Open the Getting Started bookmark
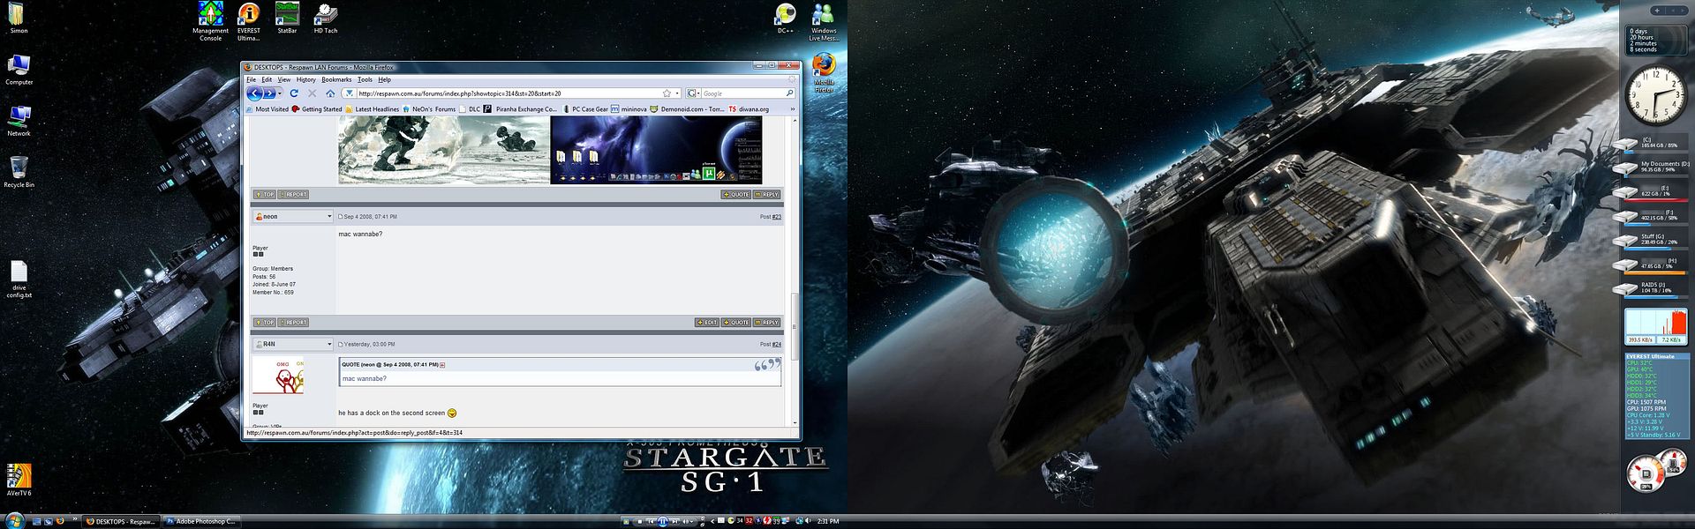 (317, 109)
